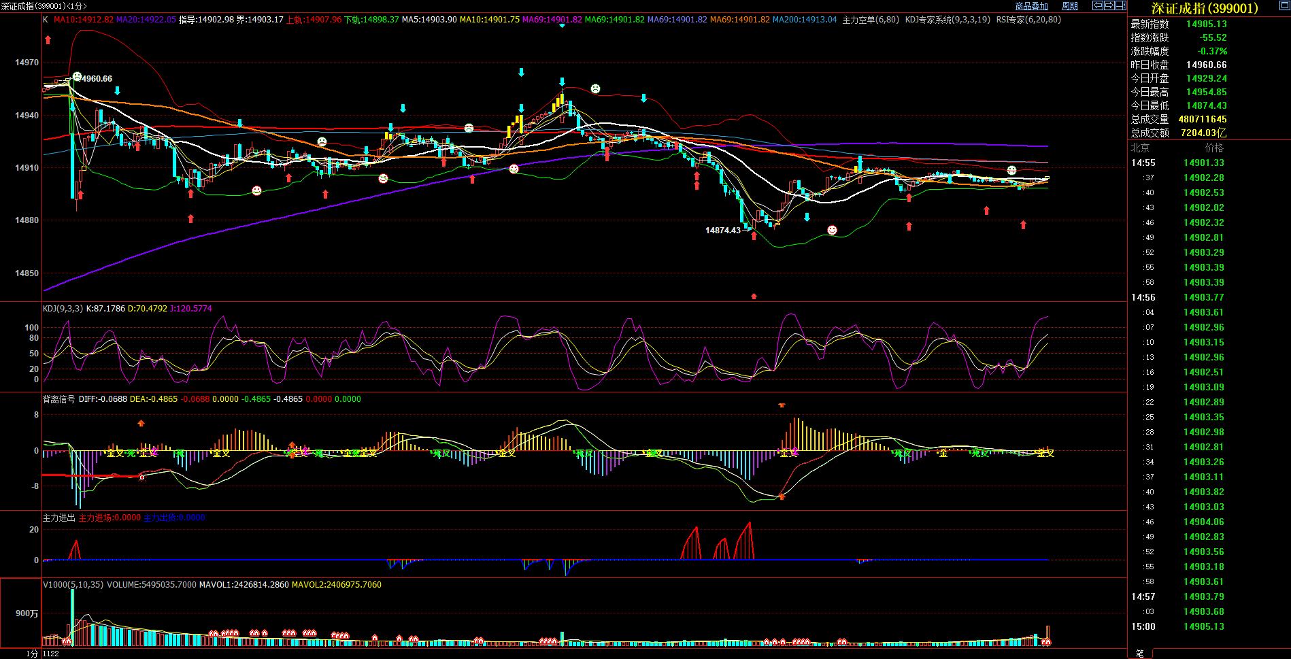Image resolution: width=1291 pixels, height=659 pixels.
Task: Click the DEA:-0.4865 value
Action: (154, 399)
